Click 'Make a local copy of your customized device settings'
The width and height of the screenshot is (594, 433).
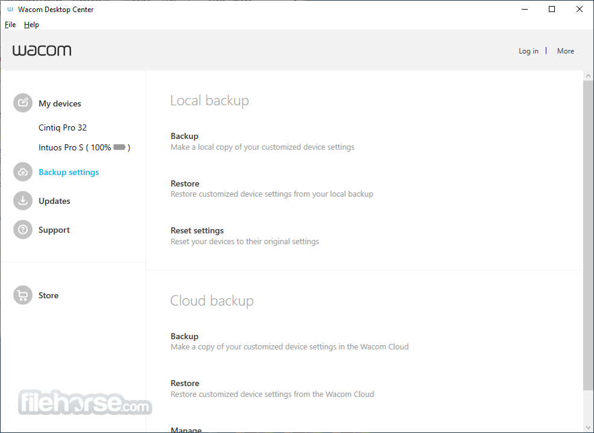point(263,147)
